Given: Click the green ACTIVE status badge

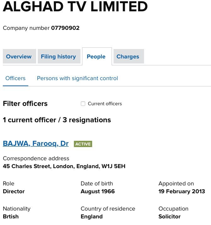Looking at the screenshot, I should pyautogui.click(x=83, y=144).
